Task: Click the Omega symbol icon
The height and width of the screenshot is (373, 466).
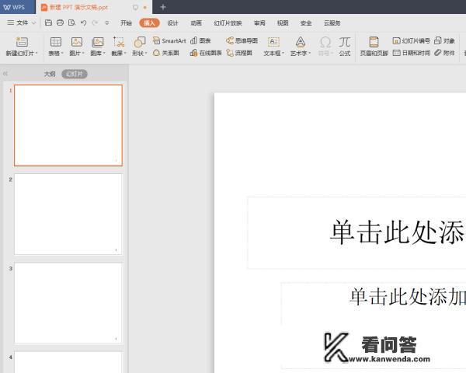Action: pyautogui.click(x=325, y=42)
